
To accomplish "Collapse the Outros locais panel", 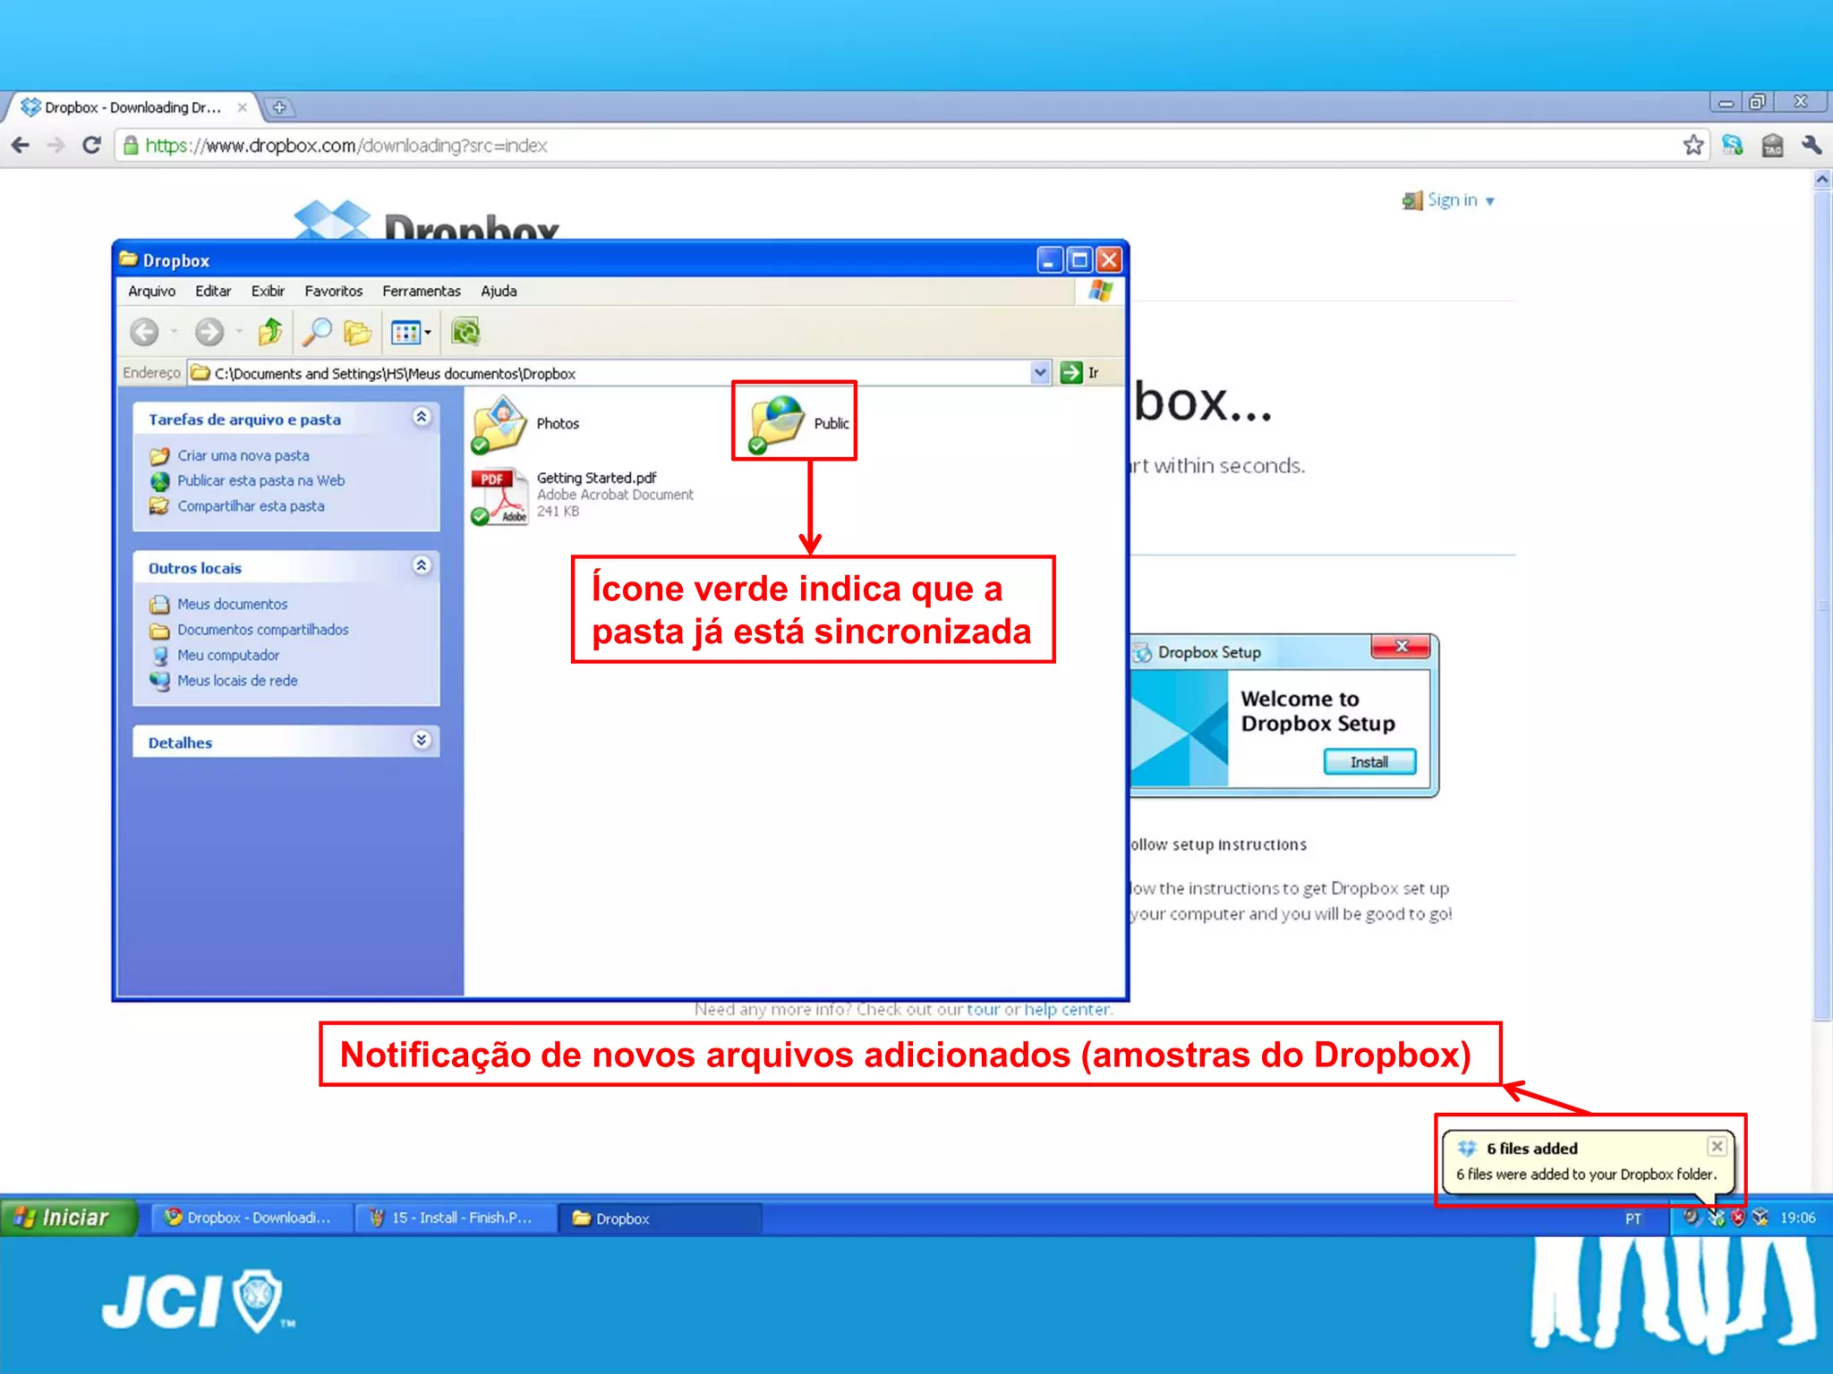I will (x=422, y=565).
